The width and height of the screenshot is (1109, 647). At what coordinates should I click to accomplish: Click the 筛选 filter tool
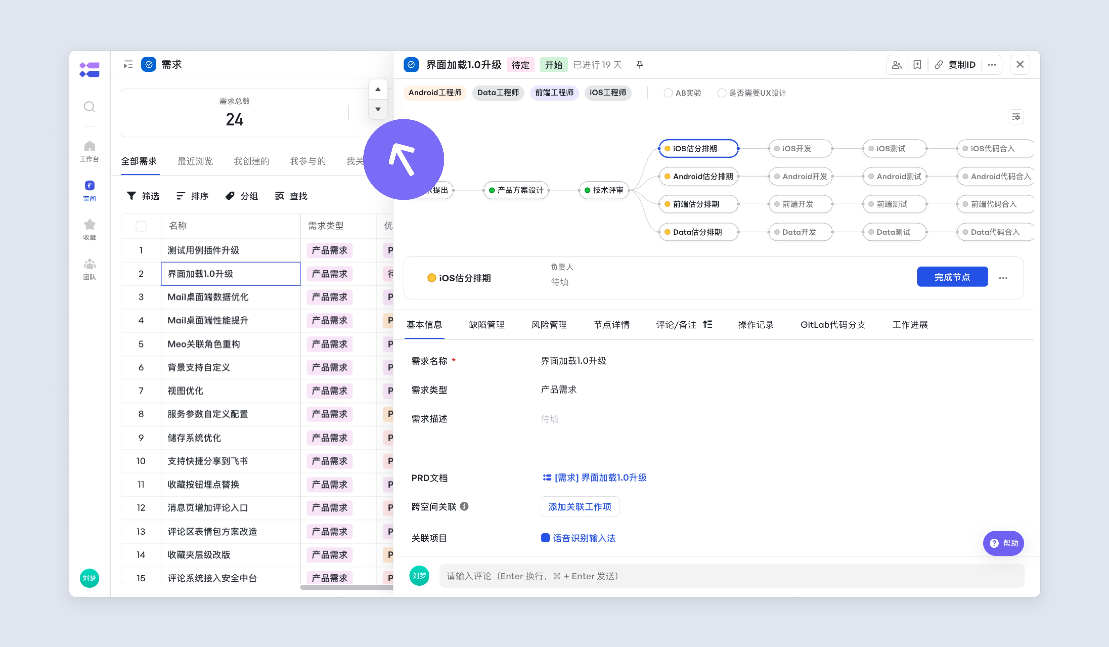(x=143, y=196)
